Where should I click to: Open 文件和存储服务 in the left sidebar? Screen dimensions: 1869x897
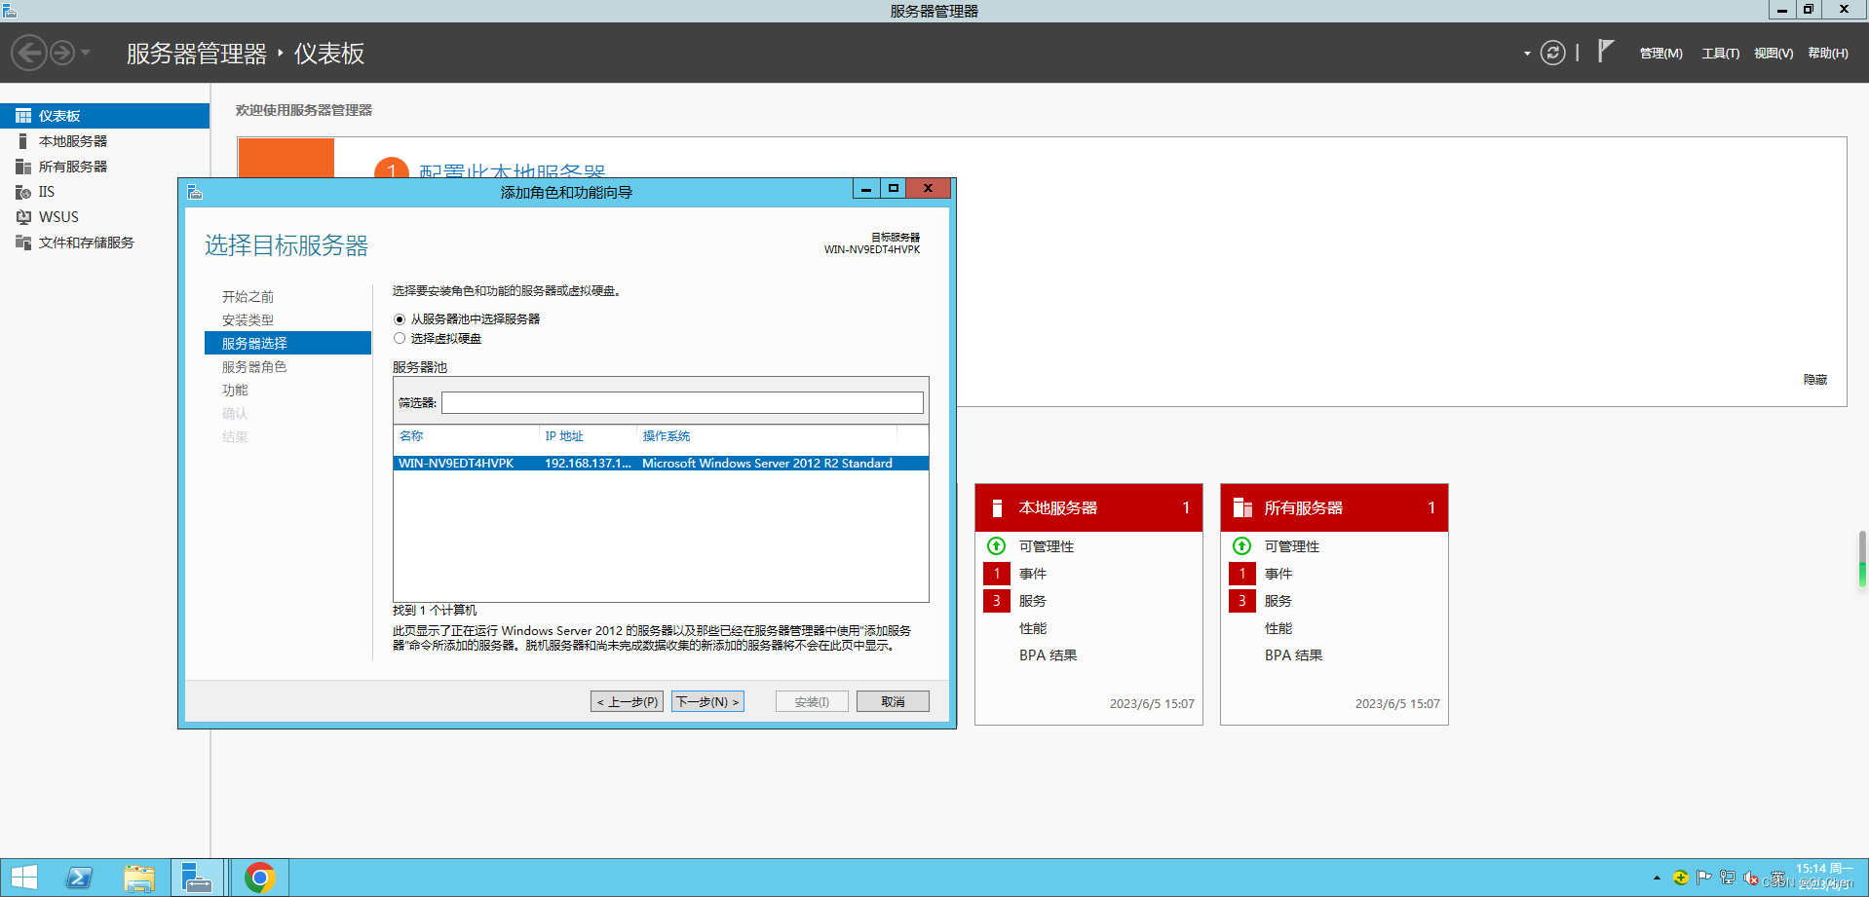104,243
